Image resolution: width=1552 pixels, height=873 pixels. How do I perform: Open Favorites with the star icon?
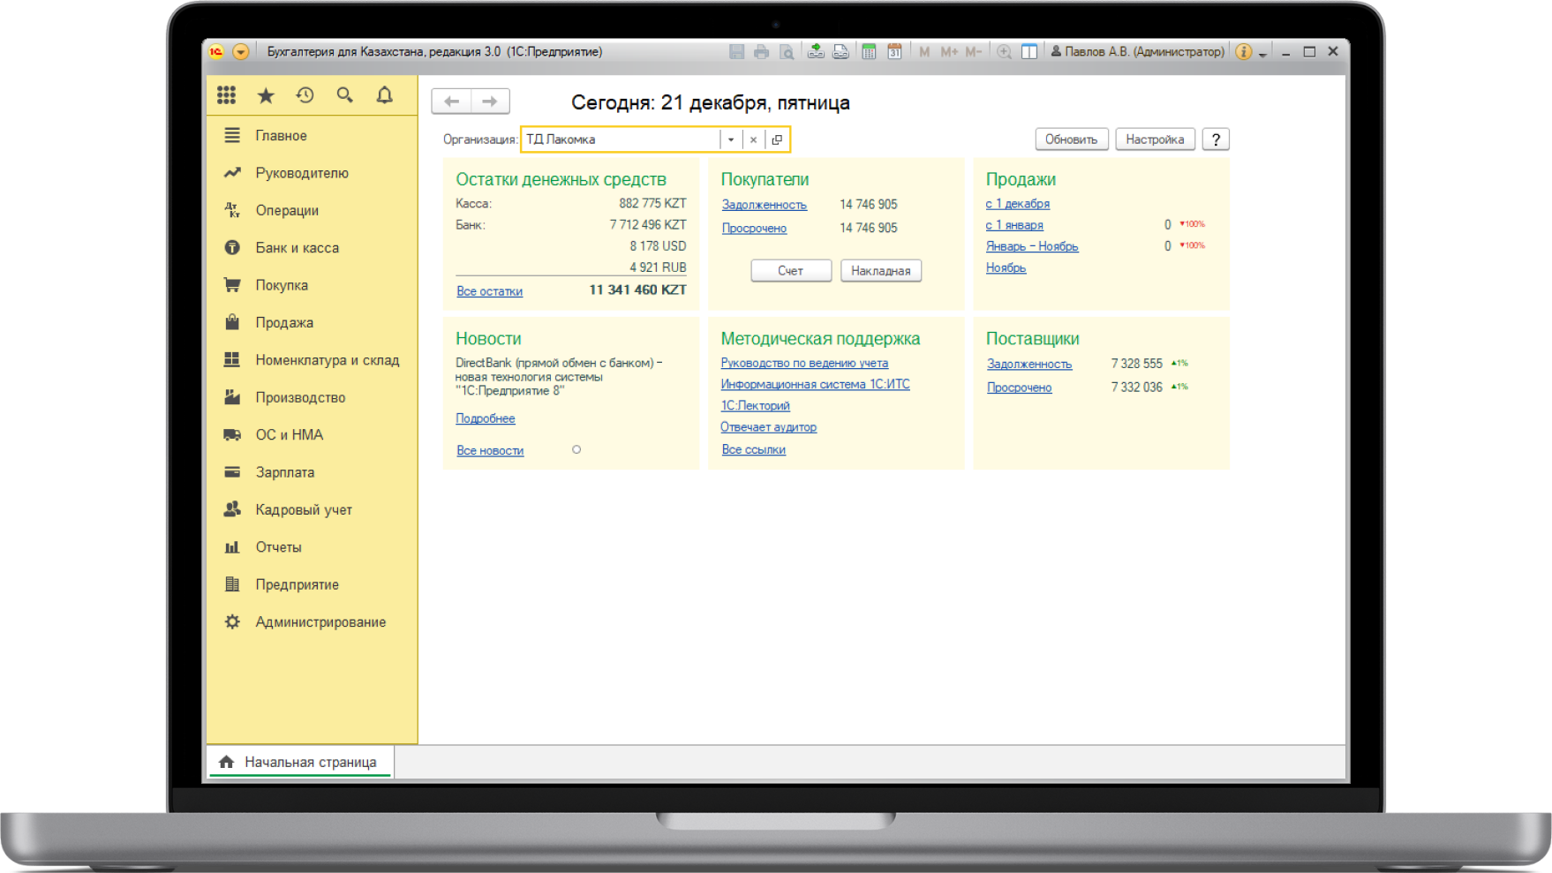pos(266,95)
